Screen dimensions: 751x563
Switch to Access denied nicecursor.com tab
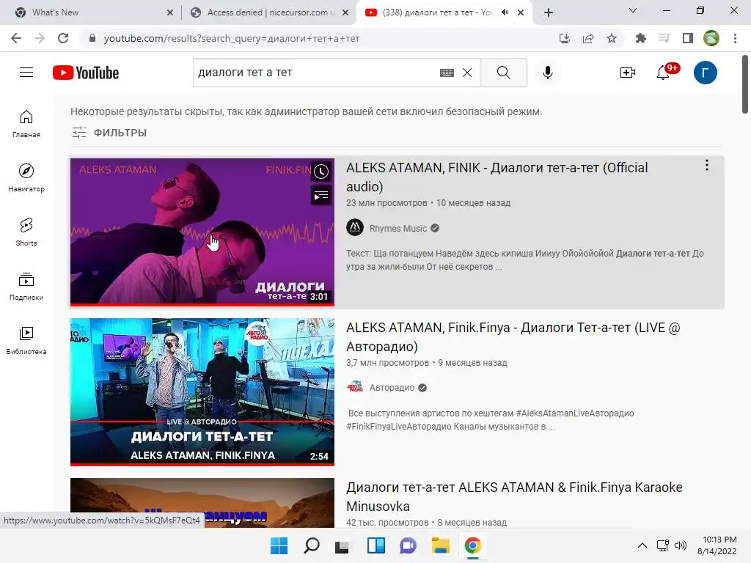[x=270, y=12]
